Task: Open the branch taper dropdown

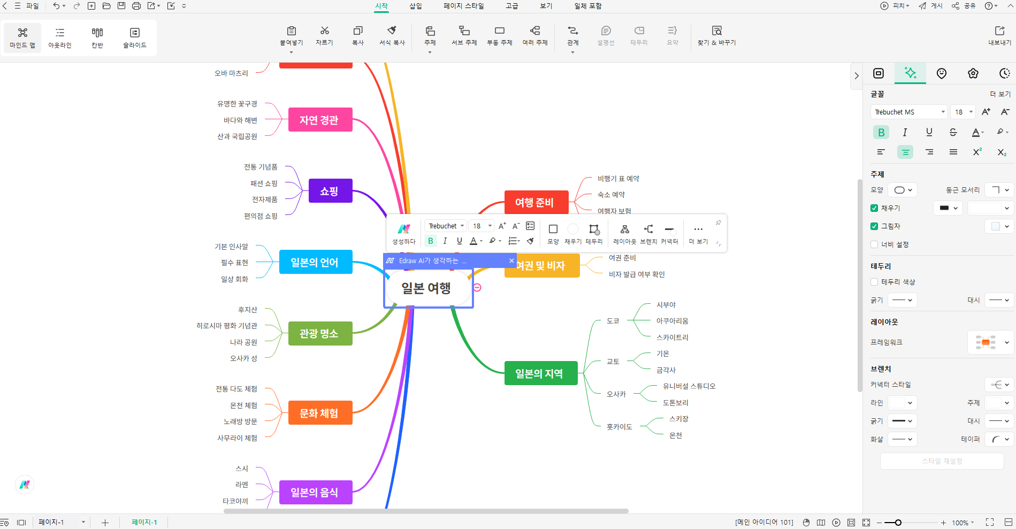Action: click(999, 439)
